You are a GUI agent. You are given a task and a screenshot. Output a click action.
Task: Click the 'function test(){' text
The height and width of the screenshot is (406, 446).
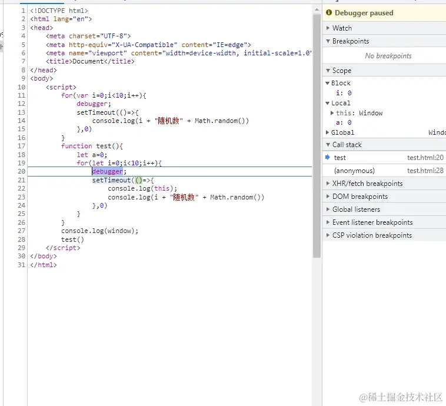(92, 146)
